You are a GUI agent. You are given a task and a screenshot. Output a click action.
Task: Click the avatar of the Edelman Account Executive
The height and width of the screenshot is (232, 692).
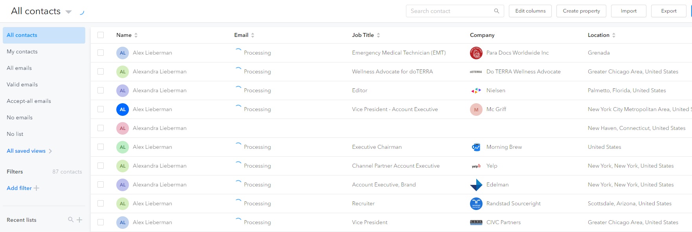coord(123,185)
